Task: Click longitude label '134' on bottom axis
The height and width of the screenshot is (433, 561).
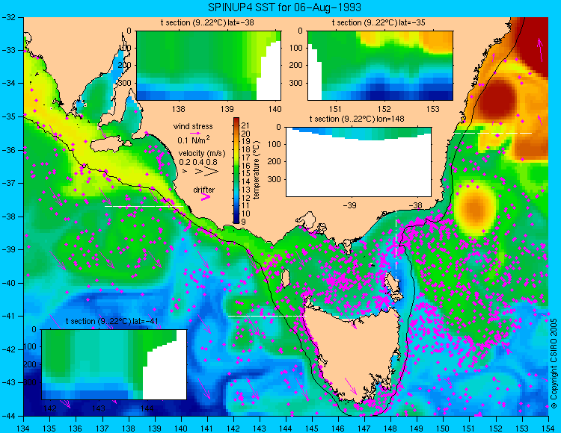Action: tap(24, 429)
